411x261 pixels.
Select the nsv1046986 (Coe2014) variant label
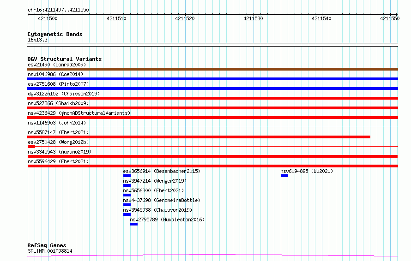point(55,74)
